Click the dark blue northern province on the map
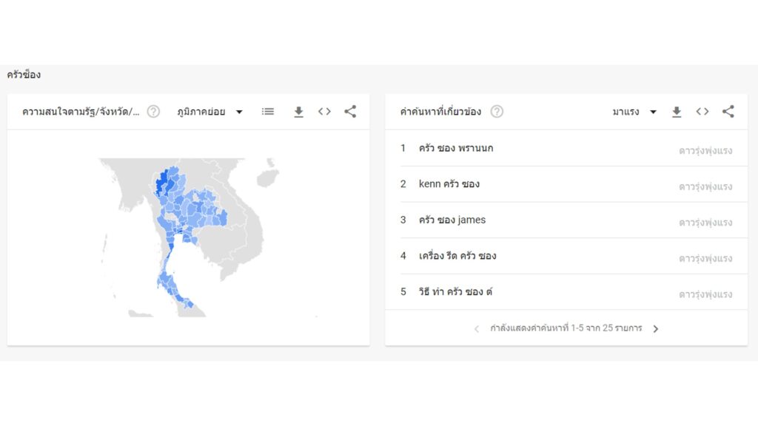This screenshot has width=758, height=426. 161,182
